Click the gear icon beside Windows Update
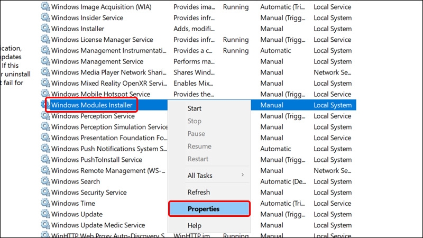This screenshot has height=238, width=423. tap(45, 214)
